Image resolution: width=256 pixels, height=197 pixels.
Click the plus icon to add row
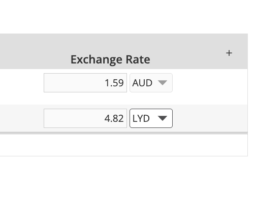(229, 53)
